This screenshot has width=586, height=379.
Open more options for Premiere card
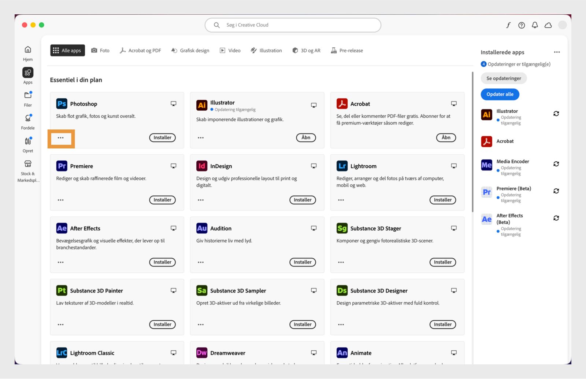tap(61, 200)
